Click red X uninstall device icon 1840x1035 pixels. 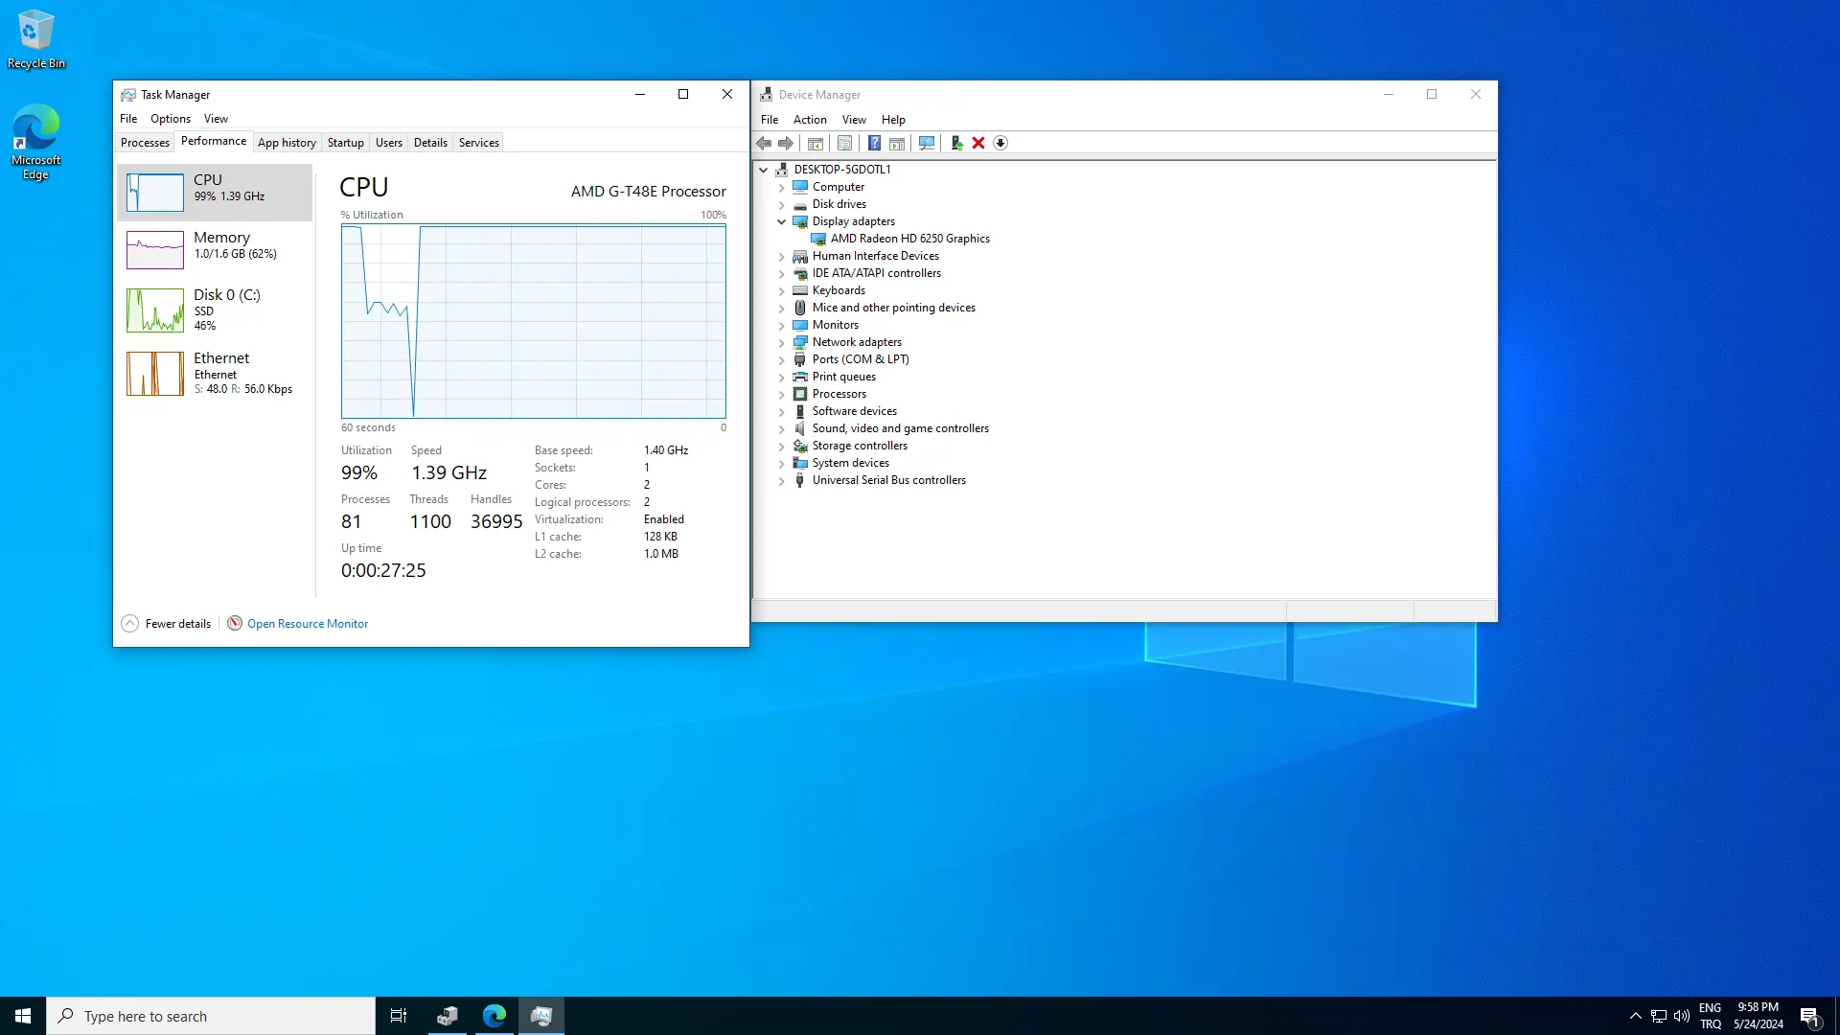(x=978, y=143)
